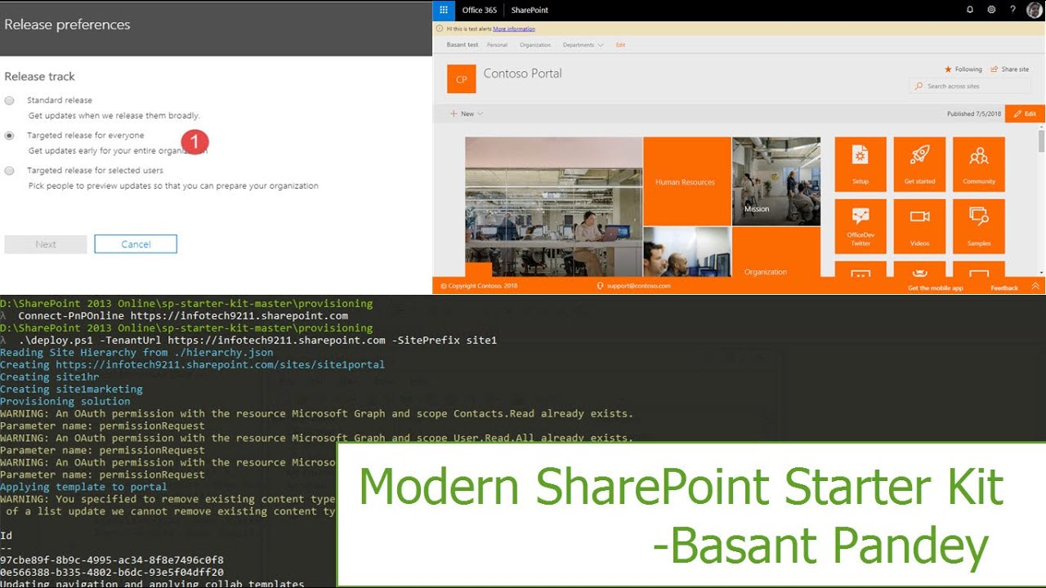Click the alert info circle icon
1046x588 pixels.
pyautogui.click(x=440, y=29)
